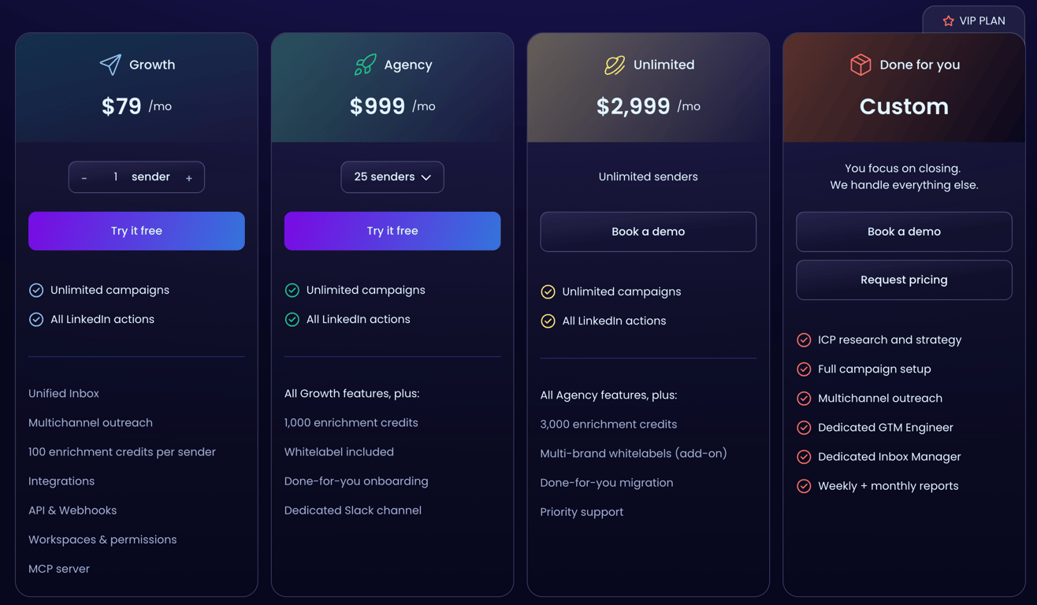Select the VIP PLAN tab

974,20
